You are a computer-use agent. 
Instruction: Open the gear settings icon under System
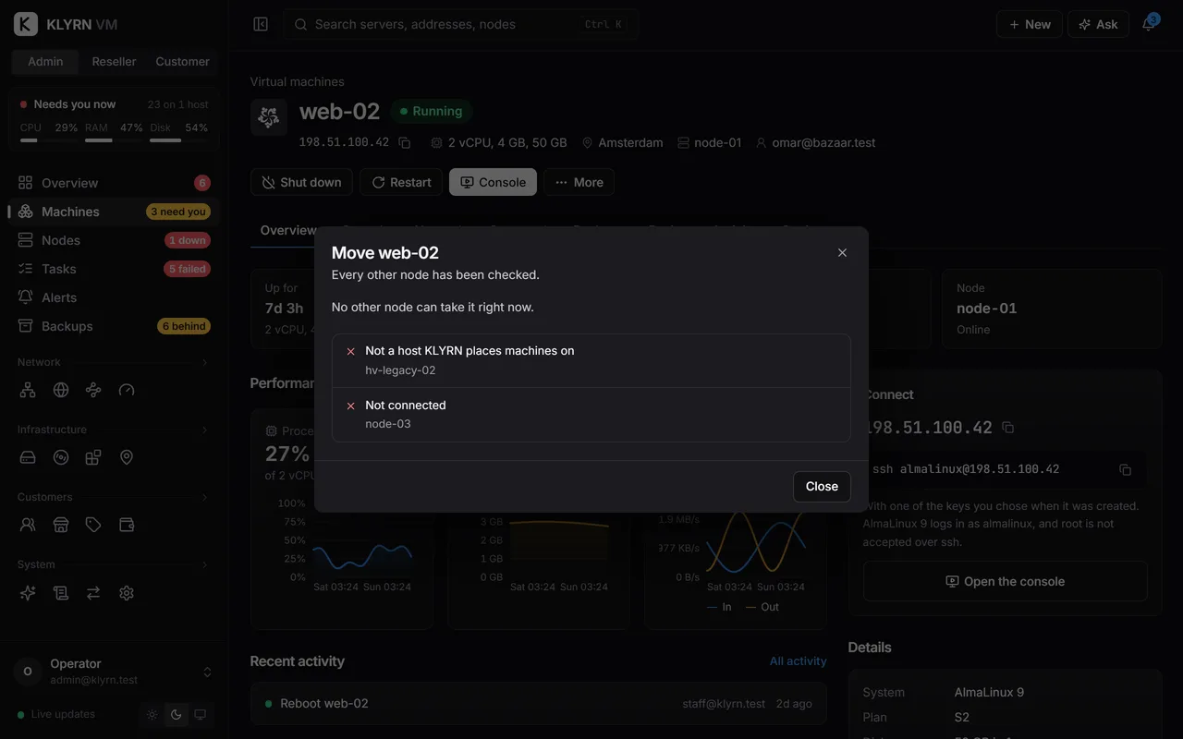pyautogui.click(x=127, y=593)
